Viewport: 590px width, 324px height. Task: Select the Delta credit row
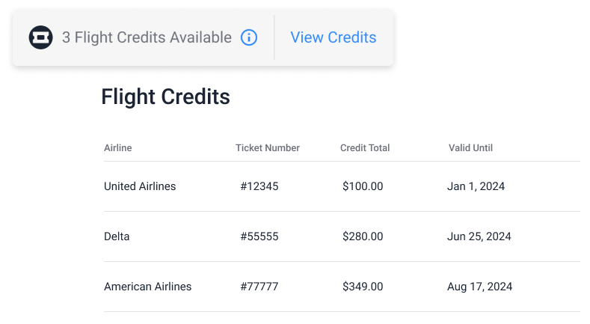pyautogui.click(x=117, y=236)
